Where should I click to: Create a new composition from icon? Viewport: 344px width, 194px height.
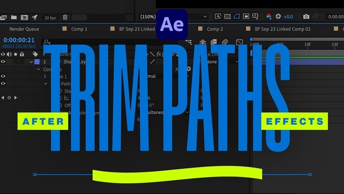(24, 17)
